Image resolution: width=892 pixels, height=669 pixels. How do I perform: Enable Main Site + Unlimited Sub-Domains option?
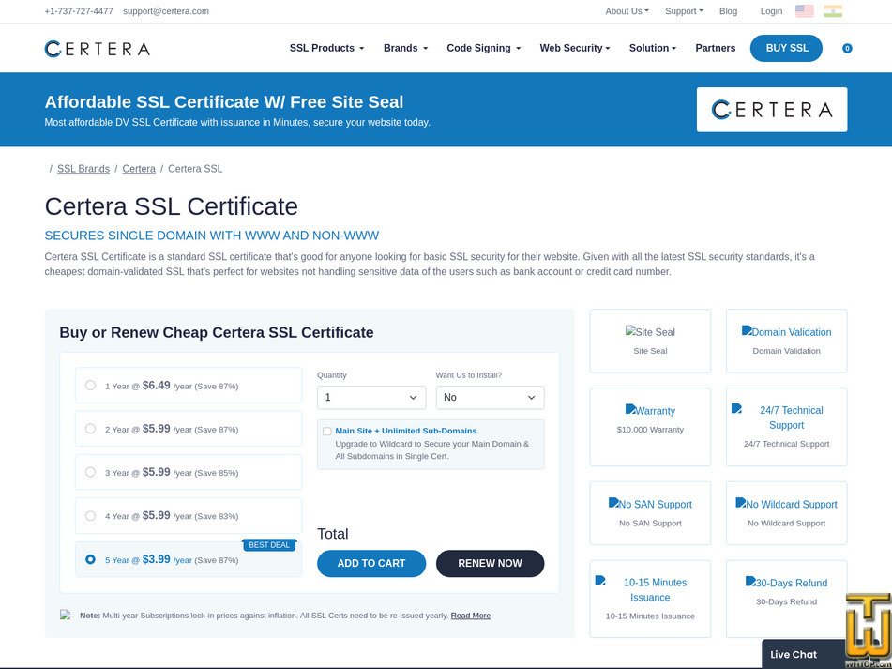(326, 430)
